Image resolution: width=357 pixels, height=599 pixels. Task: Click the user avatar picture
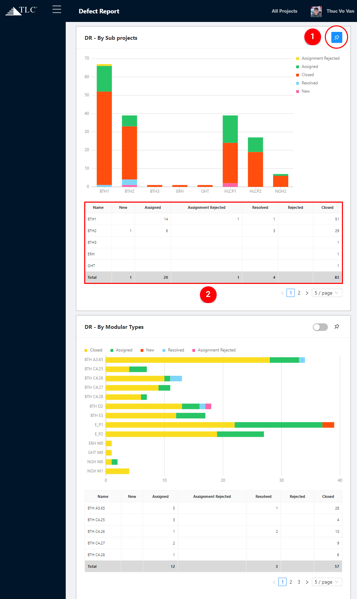316,11
